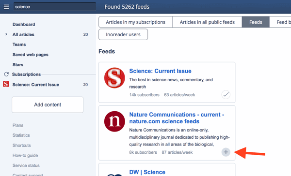Viewport: 291px width, 176px height.
Task: Open the Plans link
Action: (18, 125)
